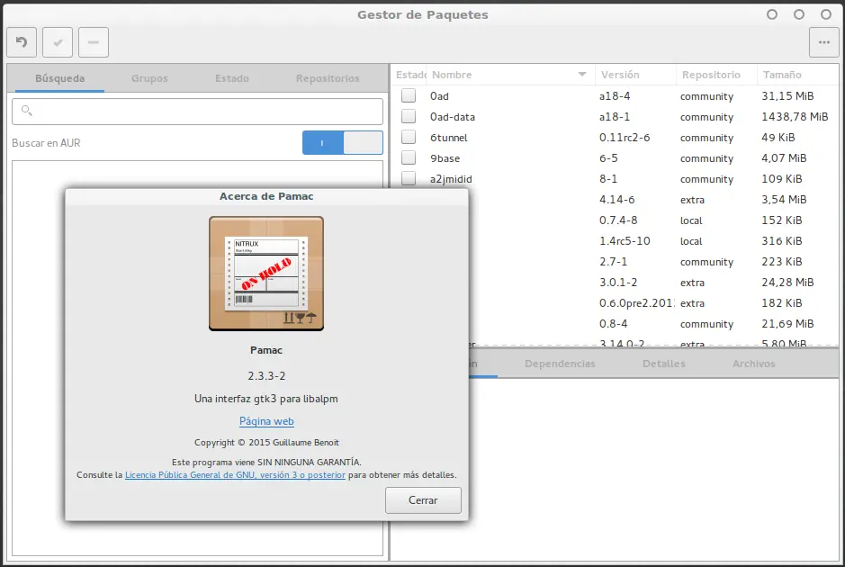Switch to the Grupos tab
The width and height of the screenshot is (845, 567).
click(x=149, y=78)
